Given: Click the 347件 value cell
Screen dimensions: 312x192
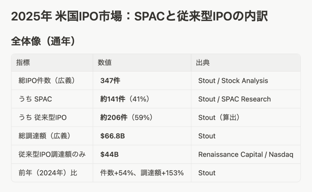Looking at the screenshot, I should [x=110, y=81].
